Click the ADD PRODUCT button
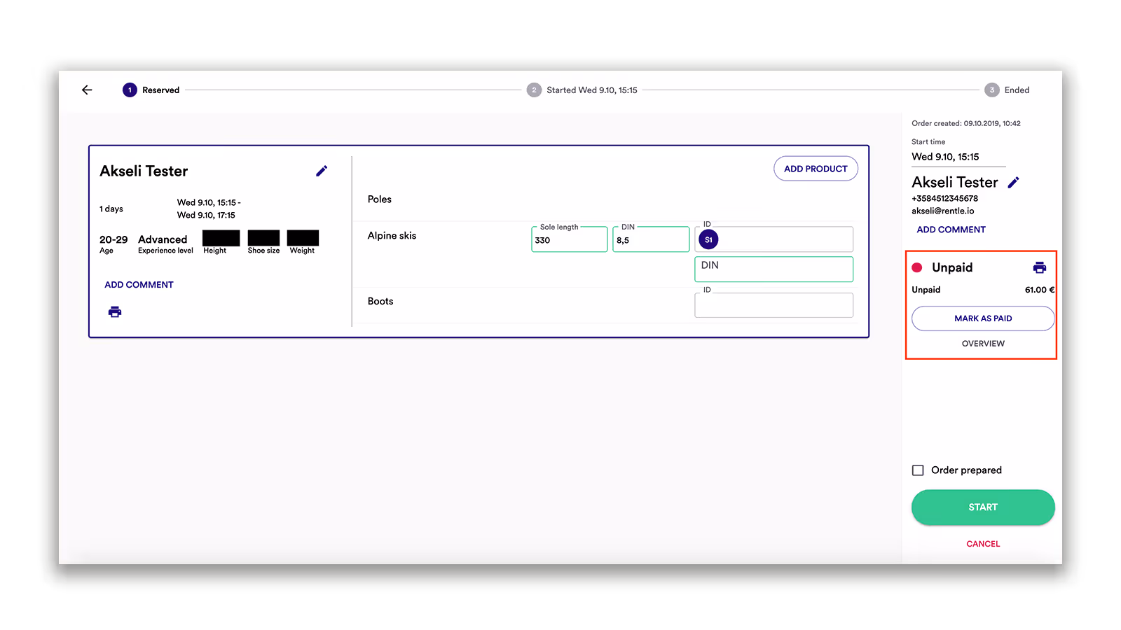 815,168
